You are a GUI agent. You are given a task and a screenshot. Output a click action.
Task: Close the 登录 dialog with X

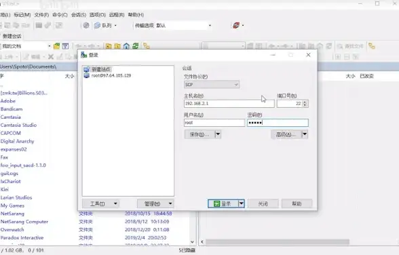[x=308, y=55]
